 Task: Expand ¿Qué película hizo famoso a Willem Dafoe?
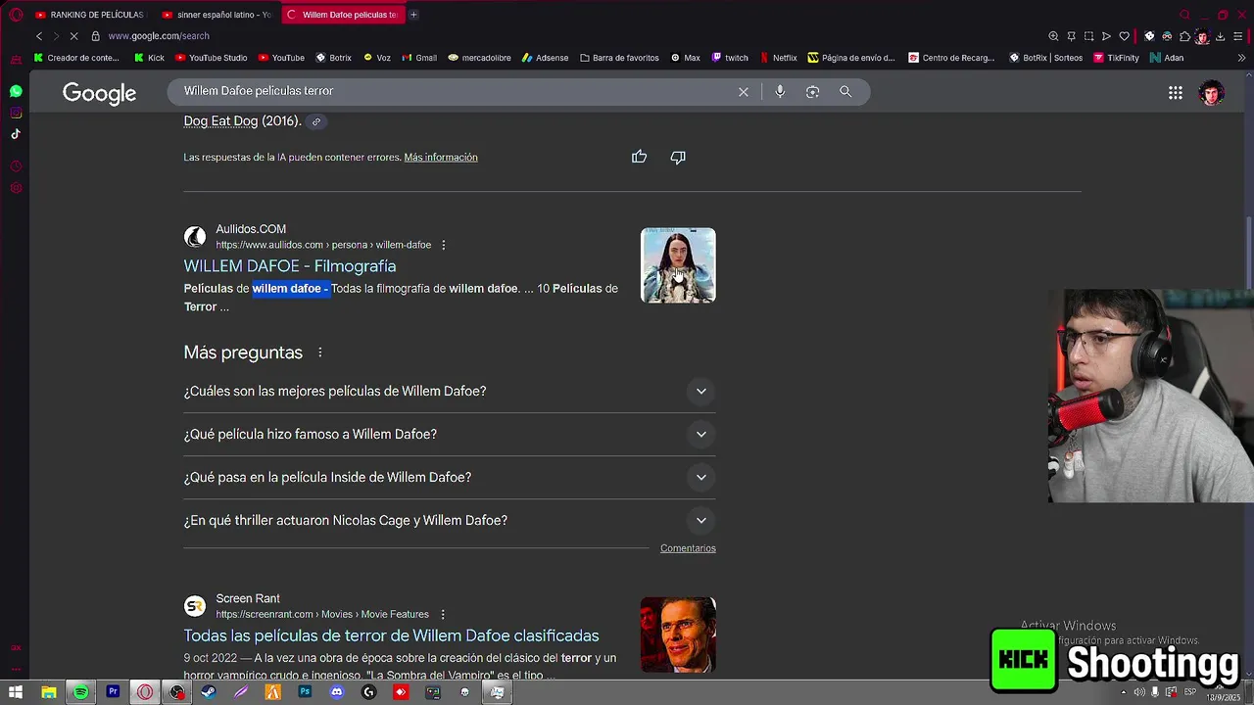click(x=450, y=435)
